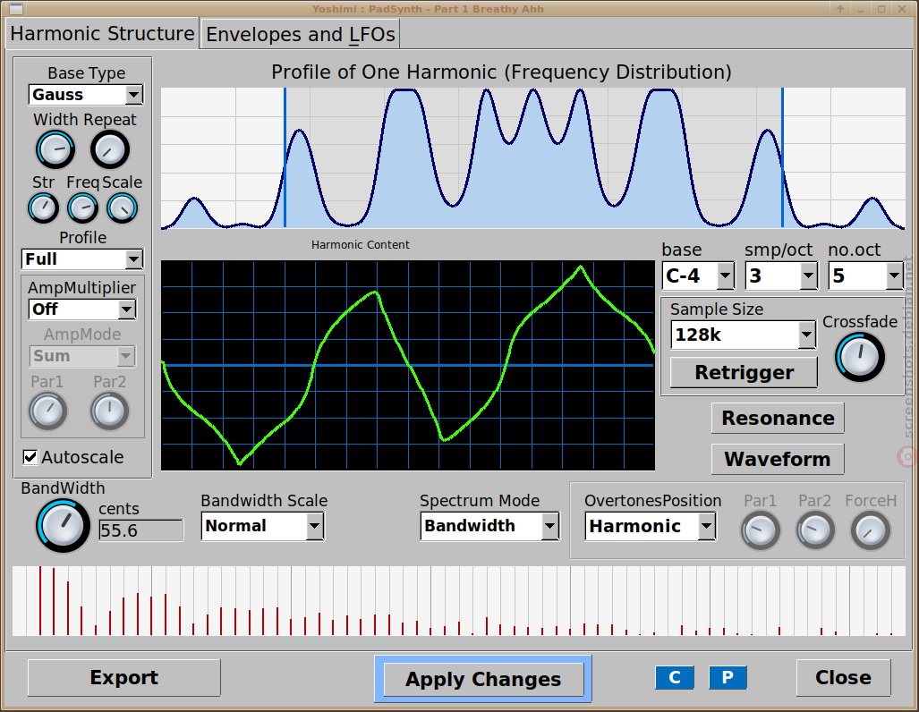Click the AmpMultiplier Par2 knob
This screenshot has width=919, height=712.
point(109,411)
